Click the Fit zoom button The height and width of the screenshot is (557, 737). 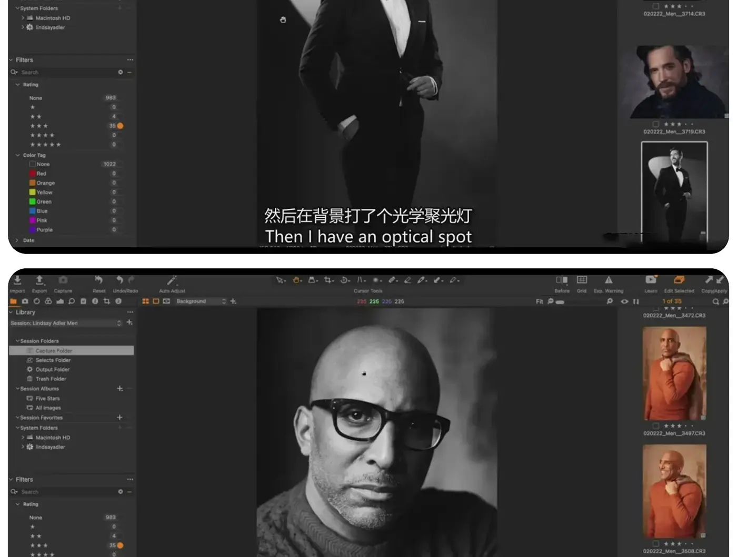pos(539,301)
